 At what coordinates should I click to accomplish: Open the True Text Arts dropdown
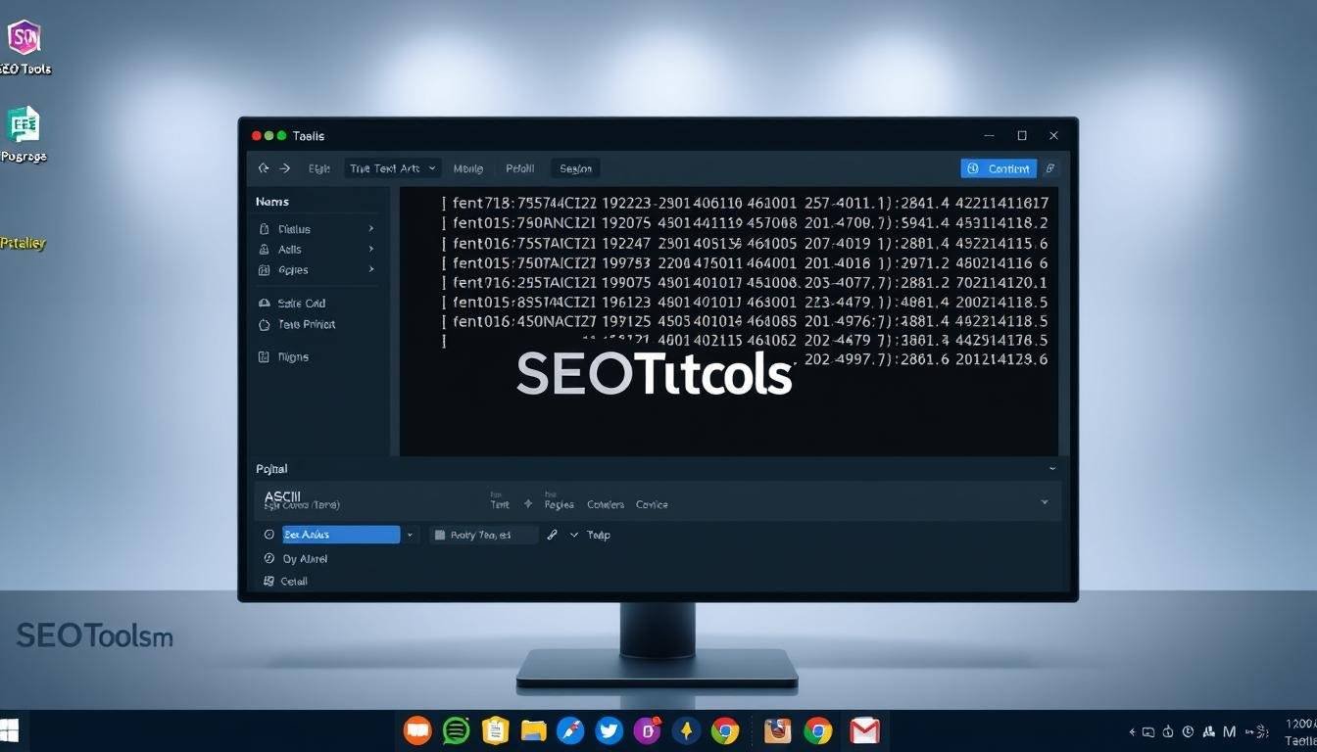391,167
